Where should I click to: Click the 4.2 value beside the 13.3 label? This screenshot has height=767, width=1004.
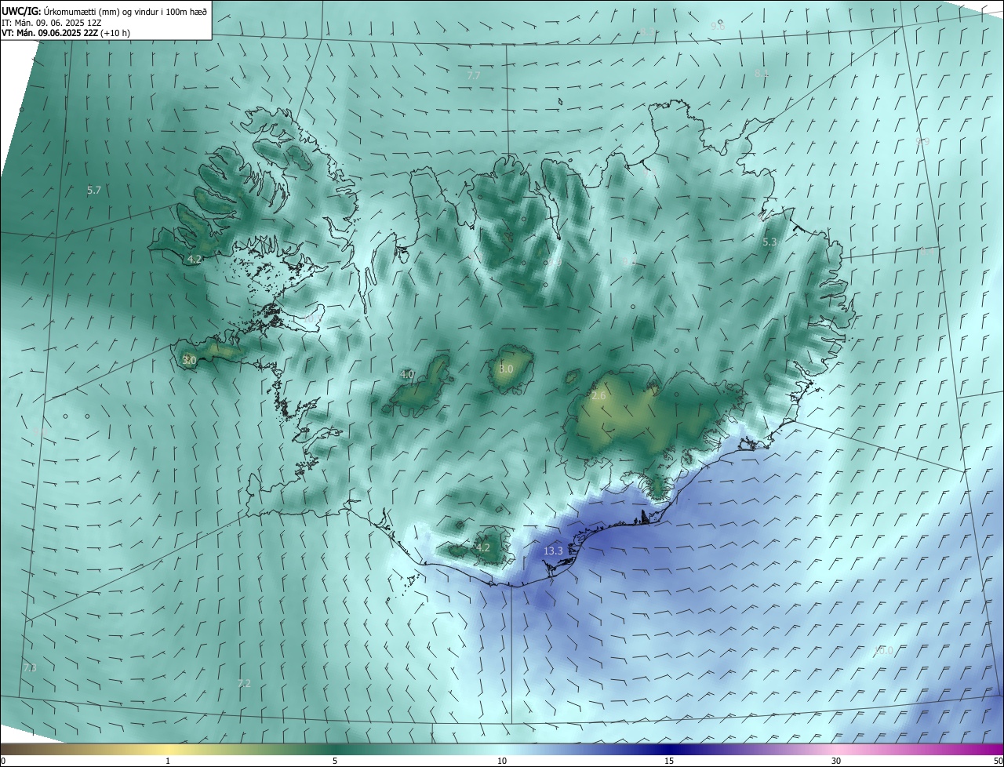(x=482, y=547)
